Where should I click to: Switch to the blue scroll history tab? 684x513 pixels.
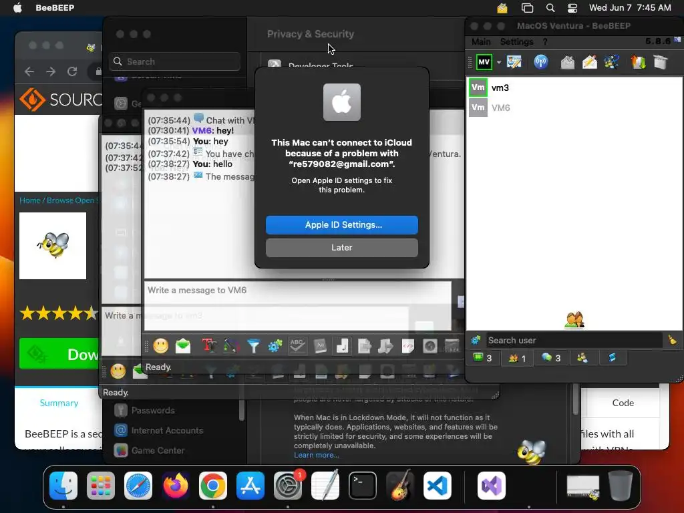click(x=612, y=358)
